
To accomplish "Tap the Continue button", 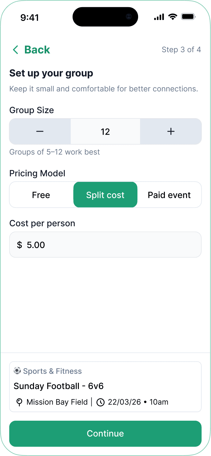I will click(105, 433).
